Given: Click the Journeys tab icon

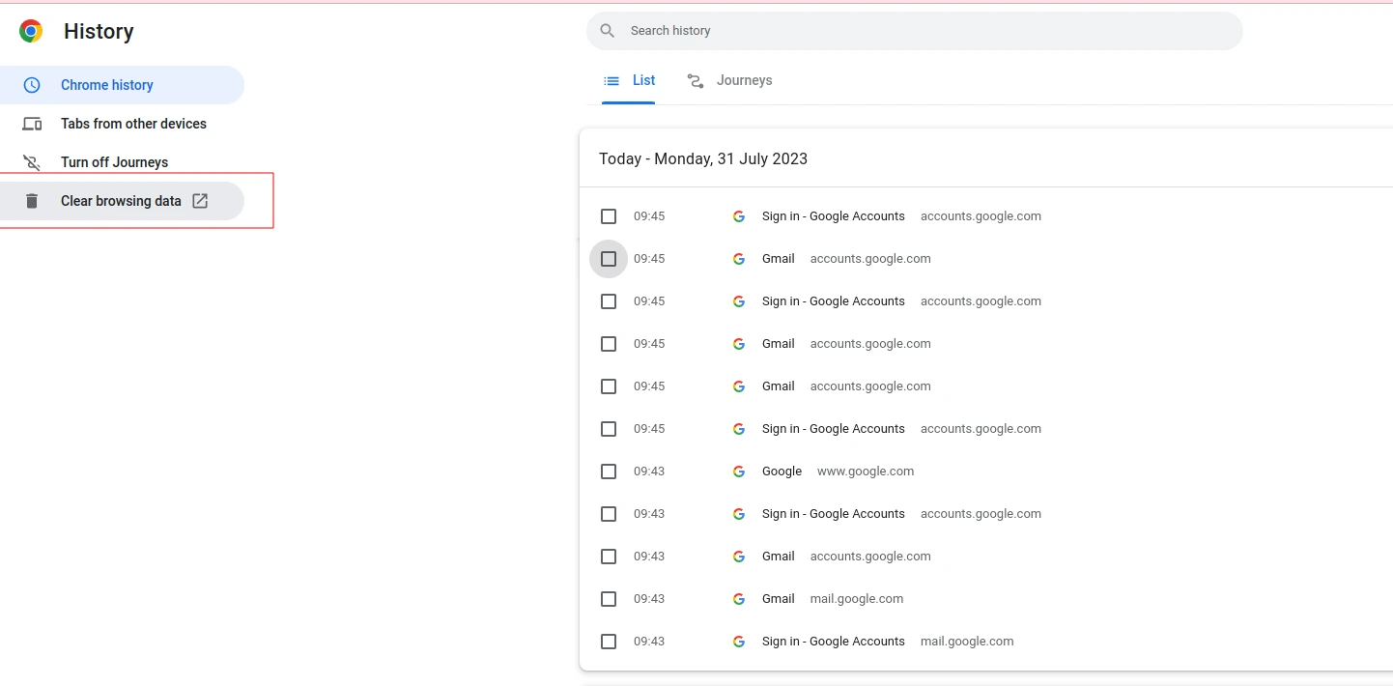Looking at the screenshot, I should pos(696,81).
